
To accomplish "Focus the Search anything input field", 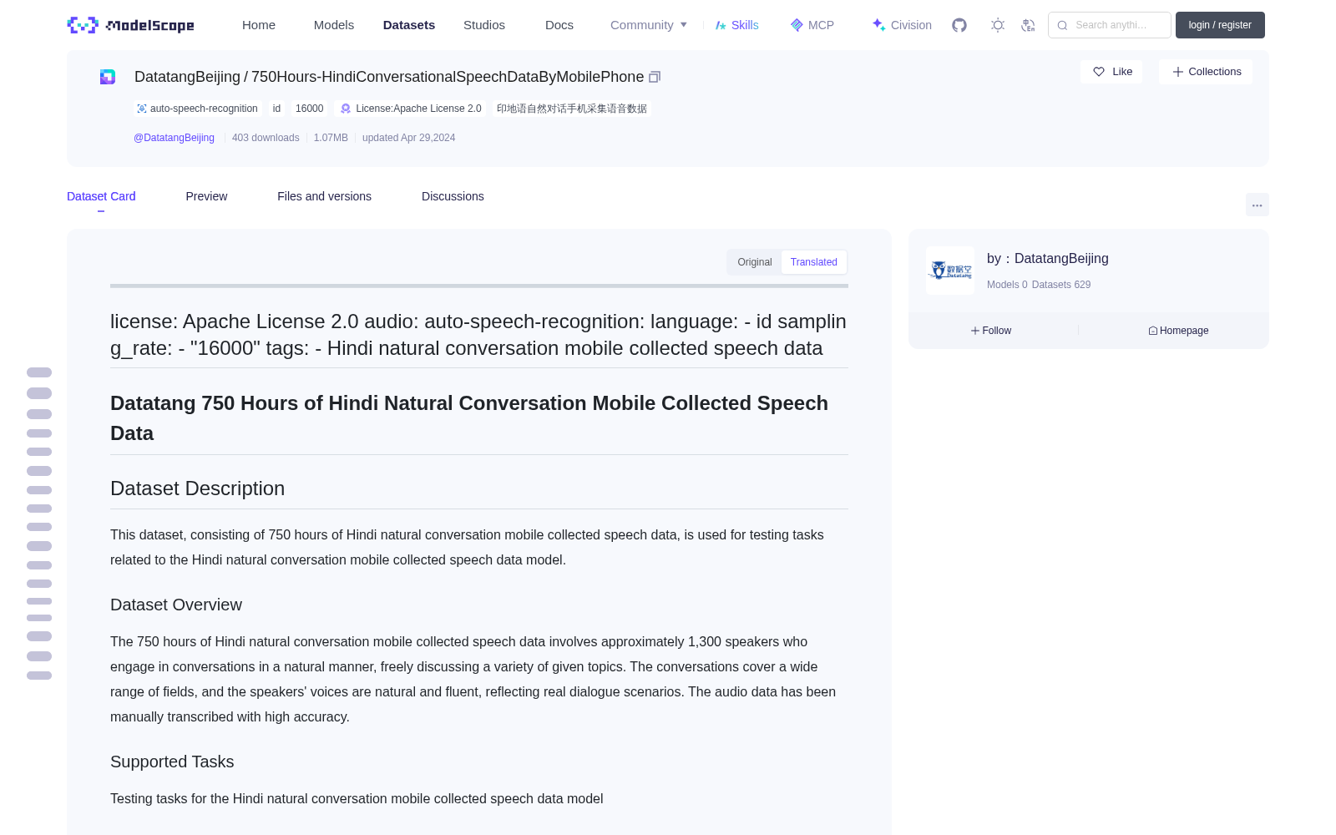I will click(x=1110, y=25).
